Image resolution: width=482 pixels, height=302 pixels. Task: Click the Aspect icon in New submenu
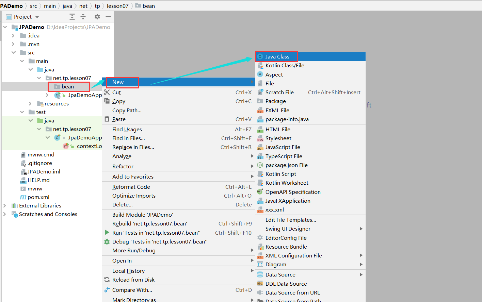pos(260,74)
